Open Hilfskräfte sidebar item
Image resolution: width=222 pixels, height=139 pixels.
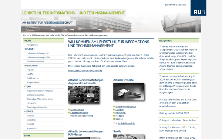point(31,103)
